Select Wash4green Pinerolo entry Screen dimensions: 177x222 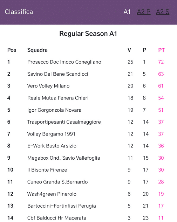[x=52, y=194]
